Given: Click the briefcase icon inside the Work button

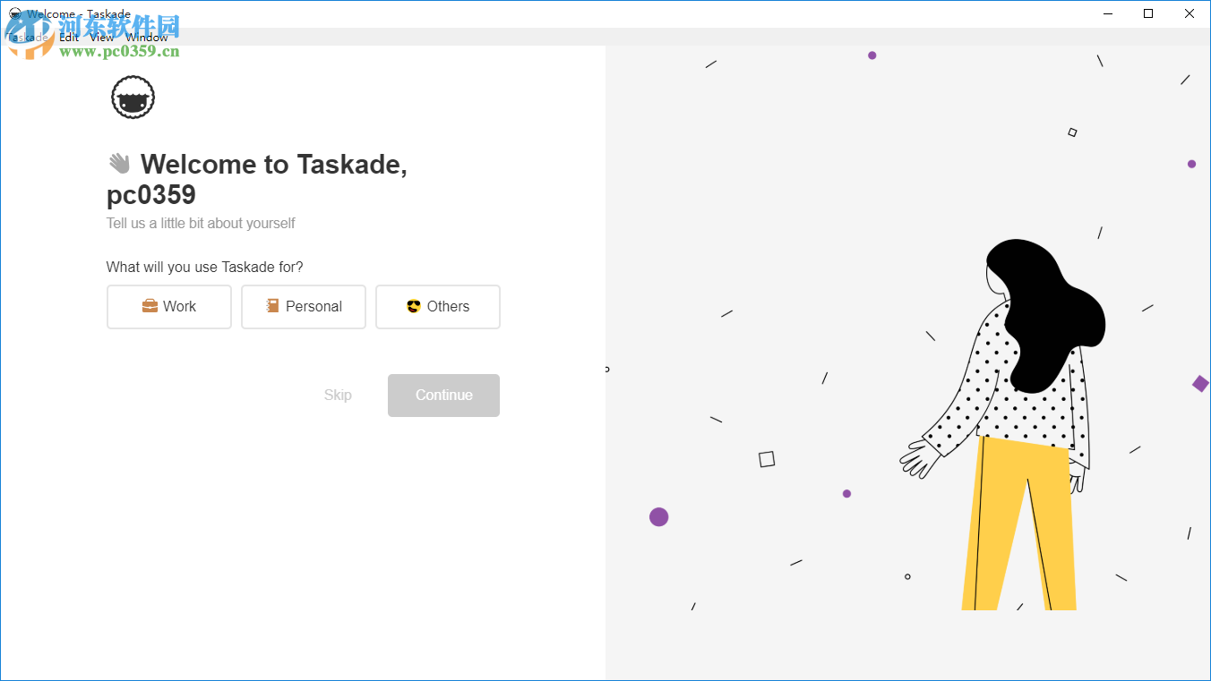Looking at the screenshot, I should pyautogui.click(x=149, y=306).
